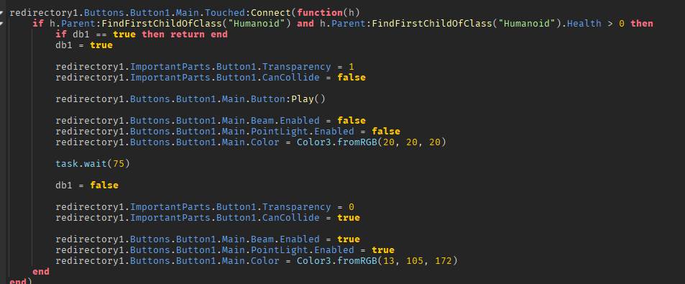This screenshot has height=284, width=685.
Task: Click the Color3.fromRGB(13, 105, 172) value
Action: pyautogui.click(x=377, y=261)
